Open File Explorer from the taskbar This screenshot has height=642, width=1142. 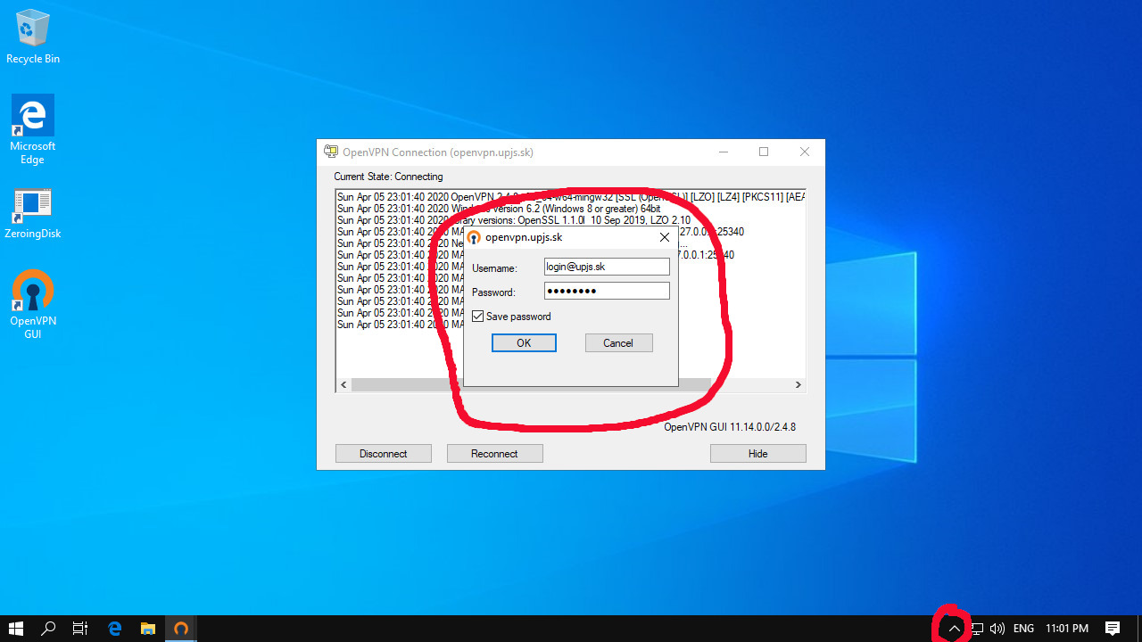pos(148,629)
